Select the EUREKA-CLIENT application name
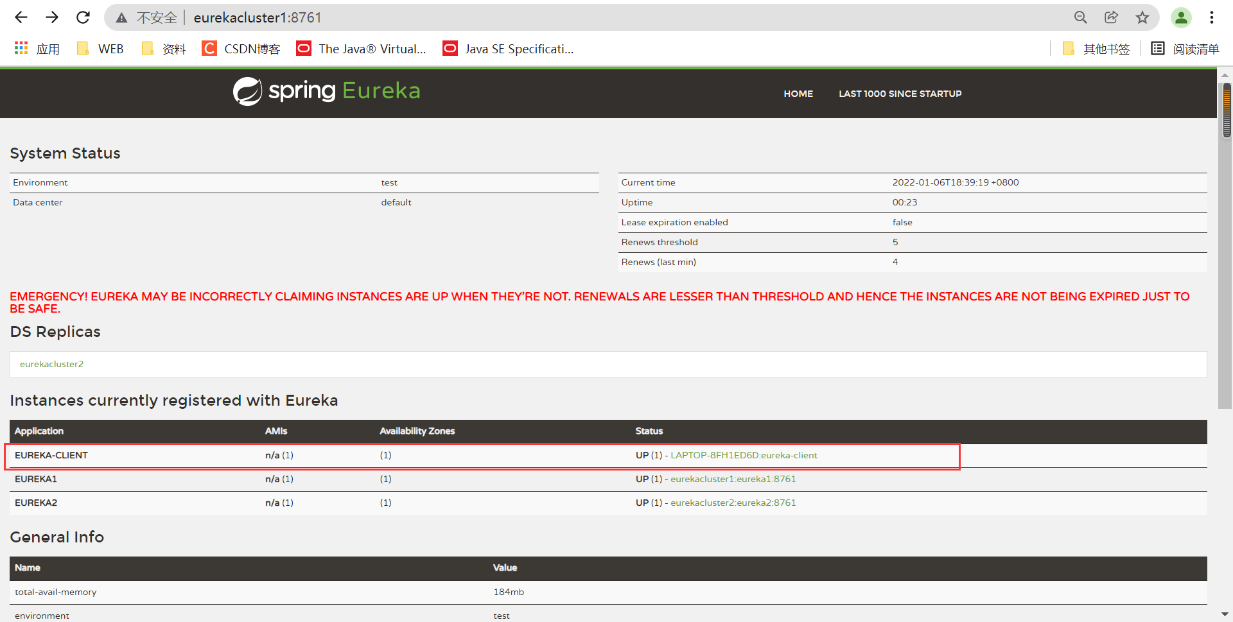Screen dimensions: 1233x622 [x=51, y=455]
